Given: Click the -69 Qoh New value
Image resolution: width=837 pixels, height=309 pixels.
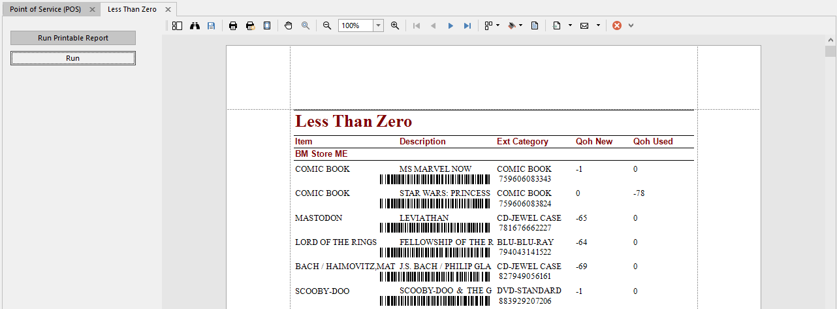Looking at the screenshot, I should tap(582, 267).
